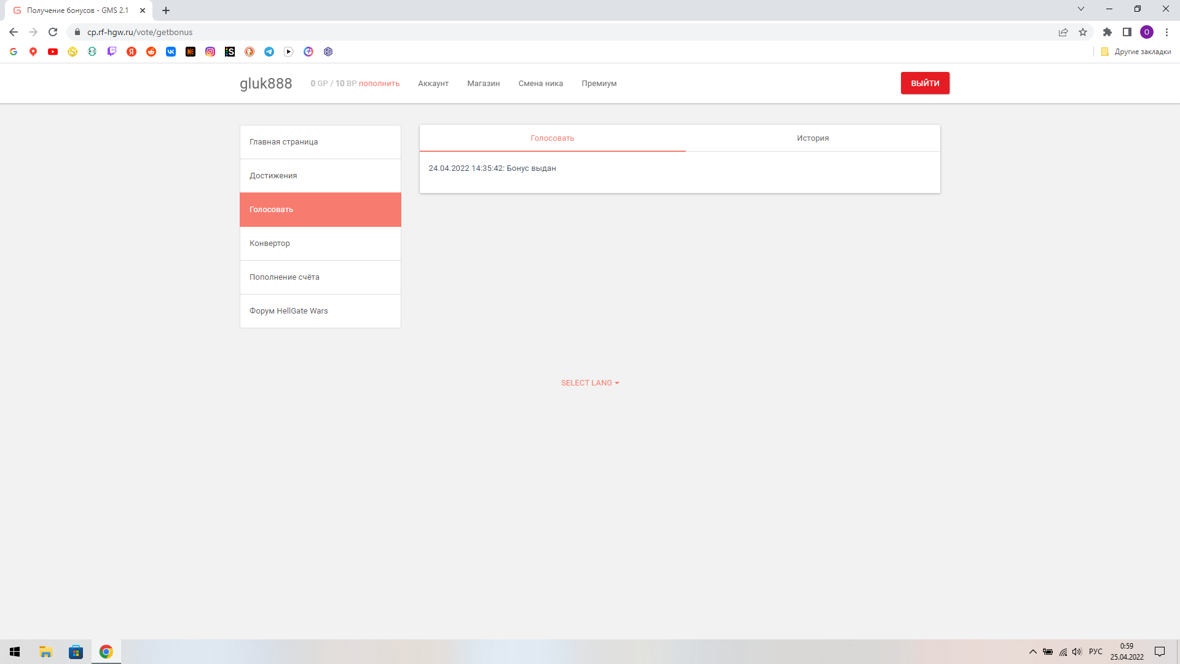Open the Chrome profile avatar
Viewport: 1180px width, 664px height.
point(1147,32)
